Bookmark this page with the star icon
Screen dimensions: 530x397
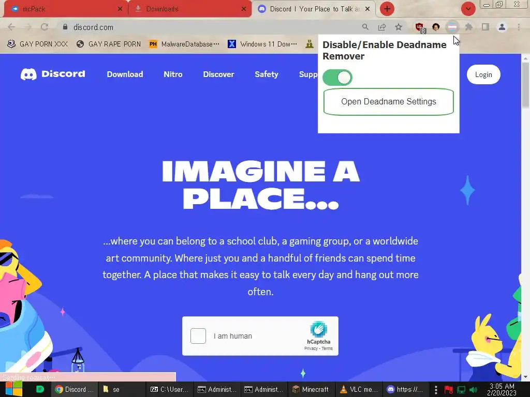(399, 27)
